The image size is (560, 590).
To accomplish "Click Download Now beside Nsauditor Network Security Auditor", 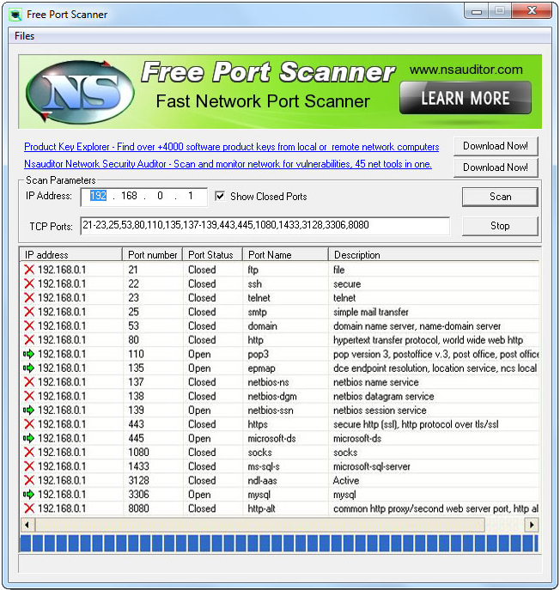I will coord(496,167).
